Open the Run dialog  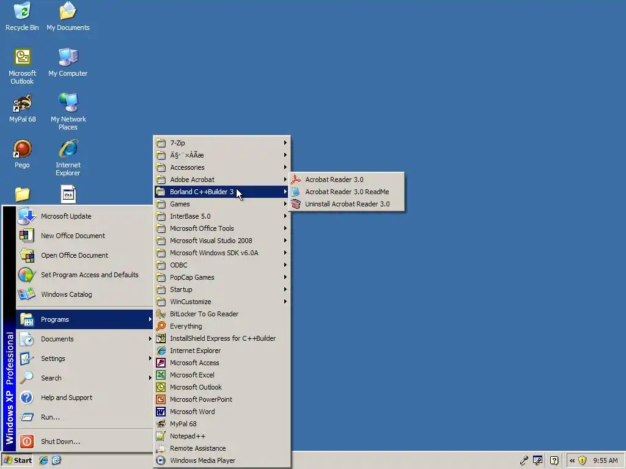click(84, 417)
